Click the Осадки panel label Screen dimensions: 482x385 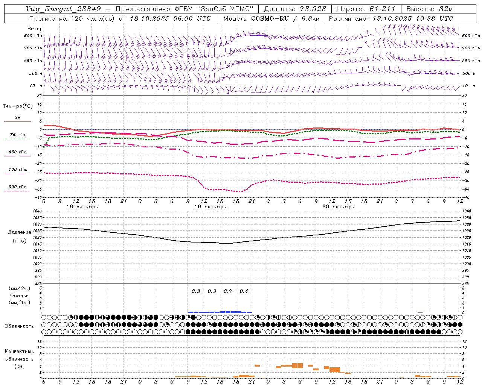pyautogui.click(x=20, y=296)
